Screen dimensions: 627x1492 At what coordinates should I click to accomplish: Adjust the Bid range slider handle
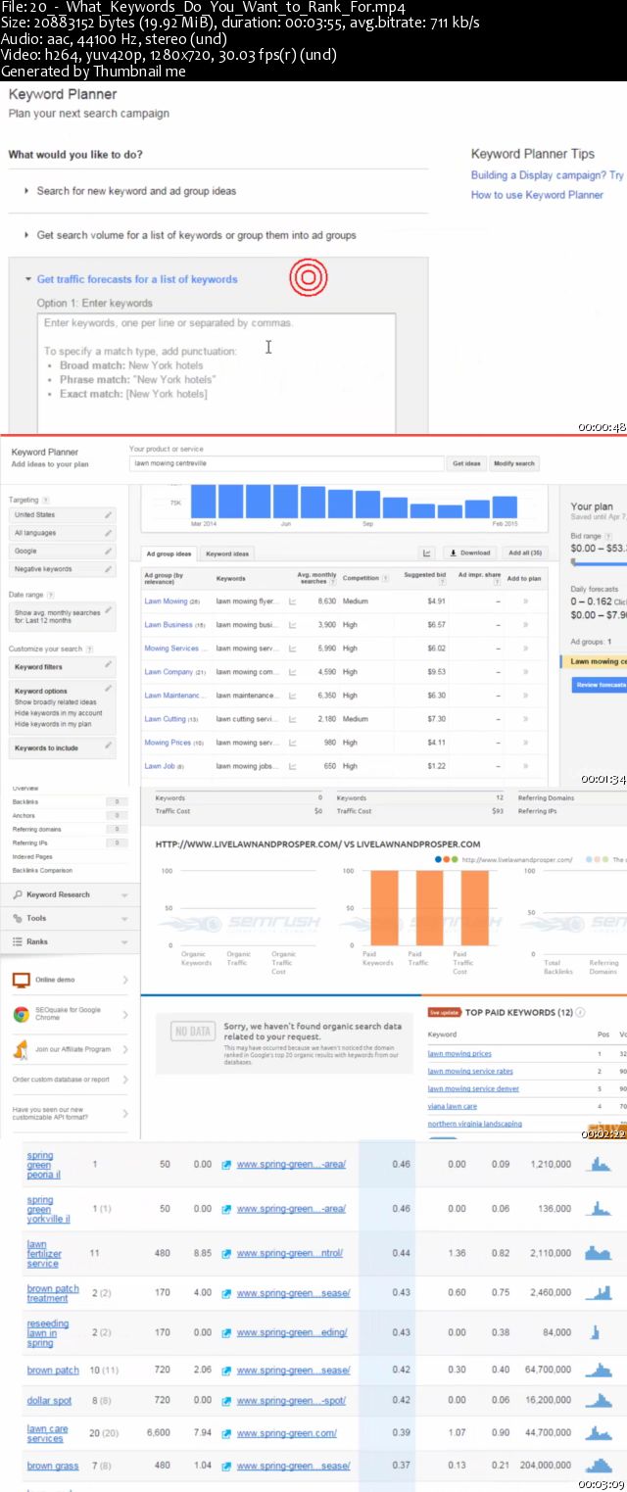coord(573,562)
